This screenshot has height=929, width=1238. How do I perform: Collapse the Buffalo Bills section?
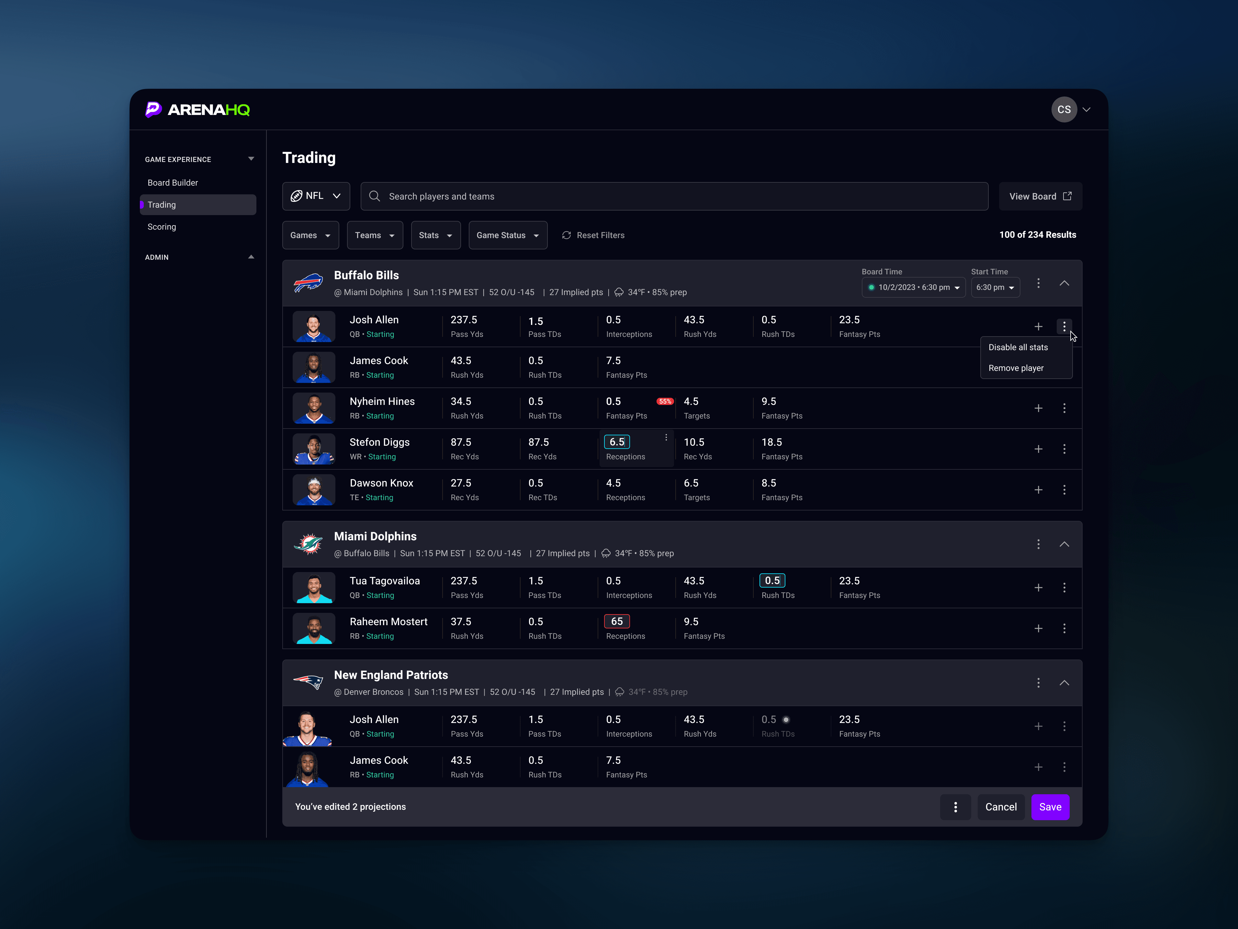(x=1064, y=283)
